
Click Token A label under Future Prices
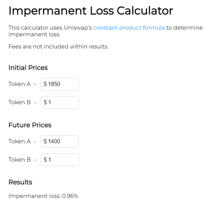tap(19, 141)
